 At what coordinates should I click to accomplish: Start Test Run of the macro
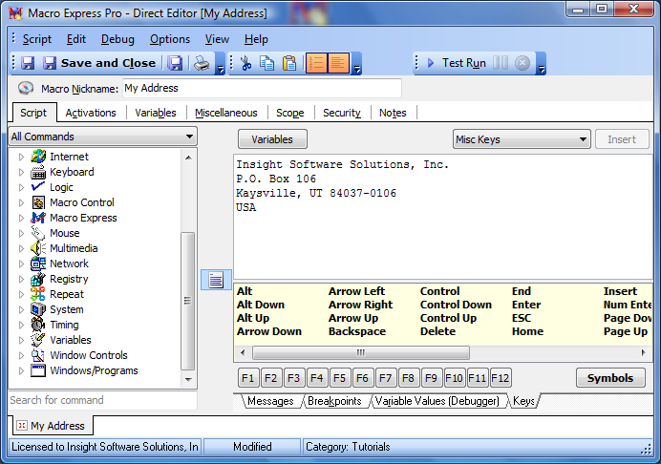[457, 63]
